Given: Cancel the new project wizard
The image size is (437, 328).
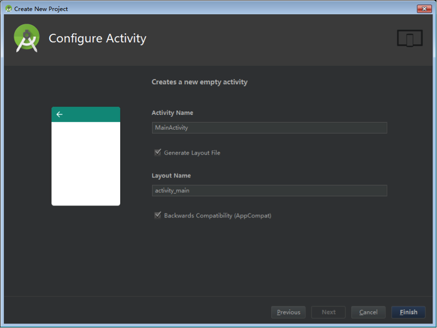Looking at the screenshot, I should click(368, 312).
